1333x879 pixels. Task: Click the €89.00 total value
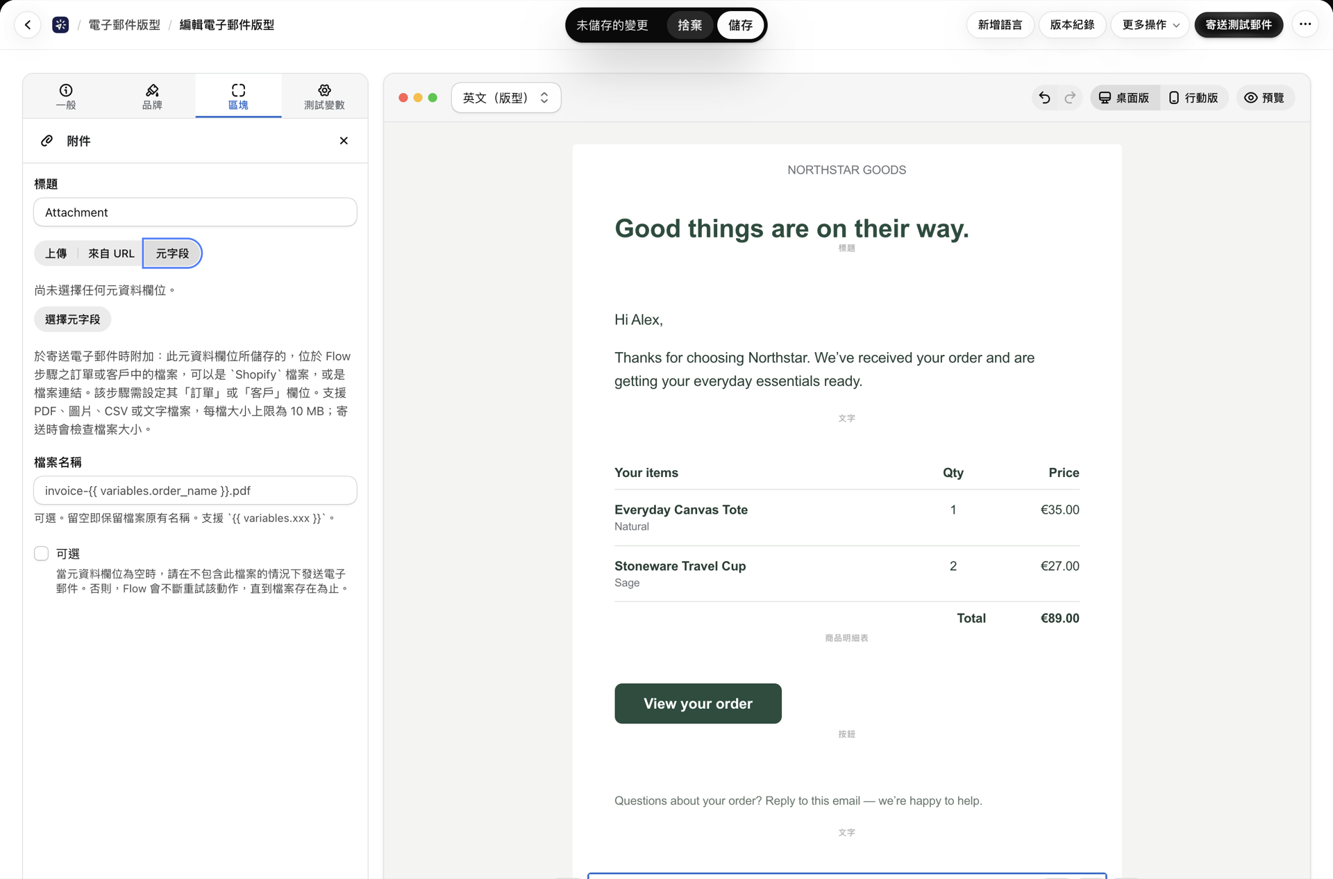point(1059,618)
